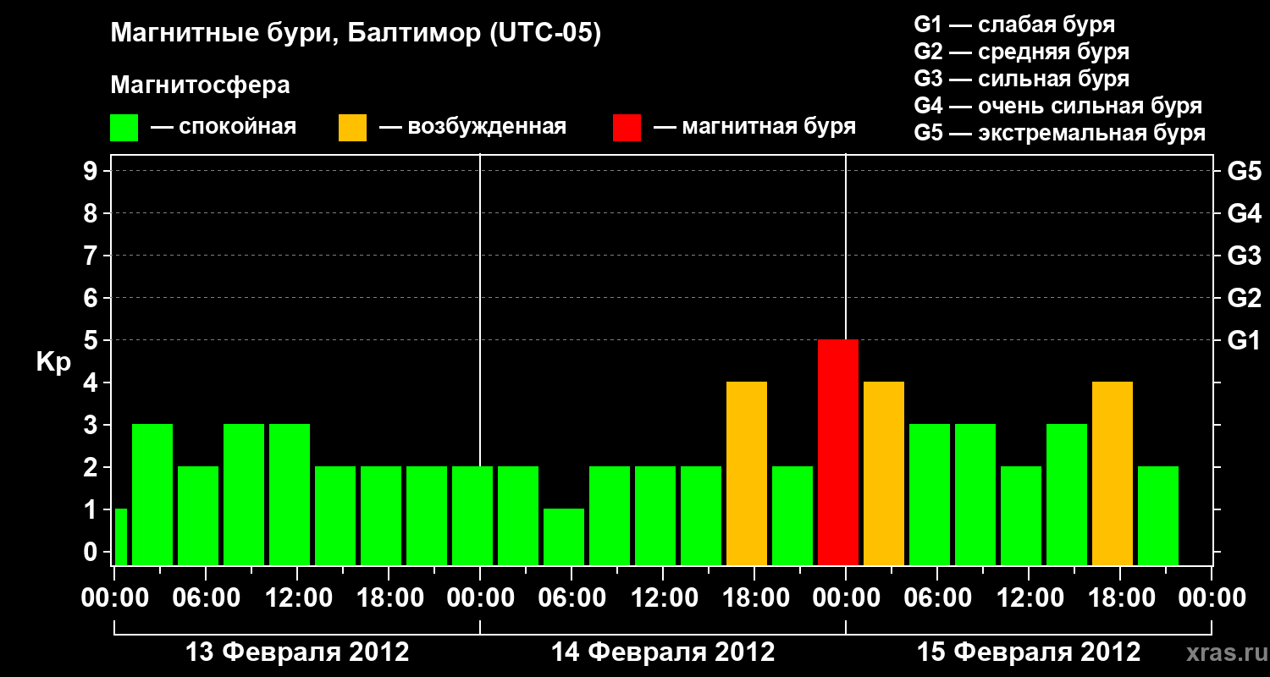Click the 'G2 — средняя буря' legend line
This screenshot has height=677, width=1270.
(1021, 52)
